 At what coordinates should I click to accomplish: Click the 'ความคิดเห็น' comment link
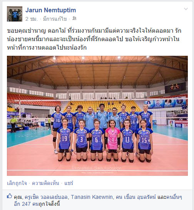pos(45,183)
